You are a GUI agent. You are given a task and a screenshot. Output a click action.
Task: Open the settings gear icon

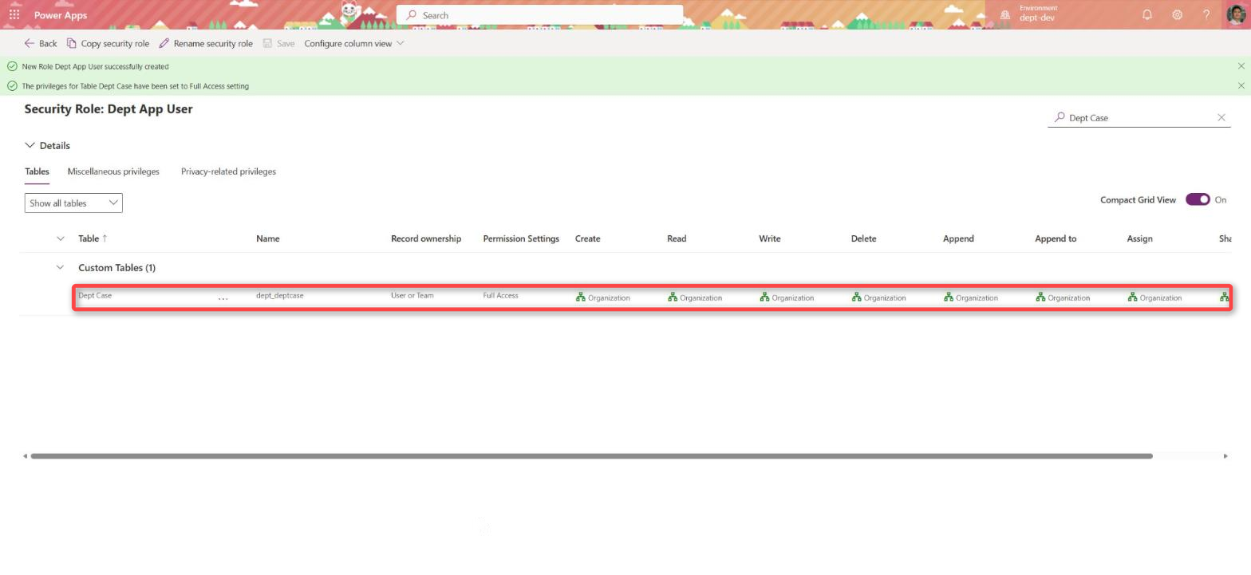pos(1177,14)
